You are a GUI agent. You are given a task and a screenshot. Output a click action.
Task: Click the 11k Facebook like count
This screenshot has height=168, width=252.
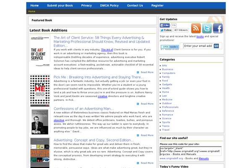tap(173, 25)
